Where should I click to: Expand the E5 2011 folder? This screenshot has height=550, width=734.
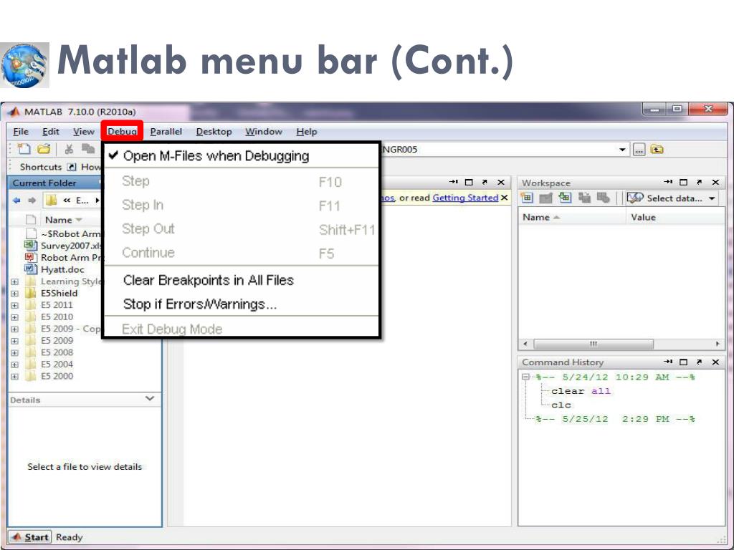14,305
